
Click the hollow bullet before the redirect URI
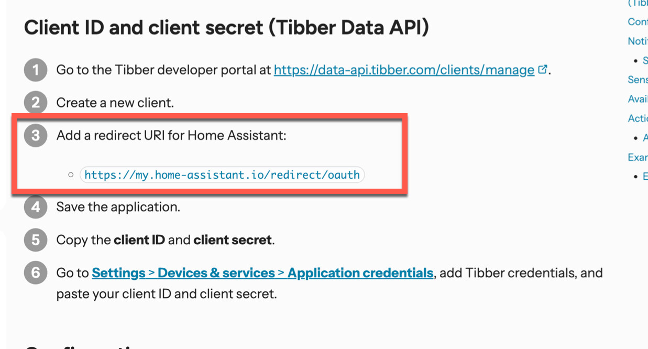pyautogui.click(x=71, y=174)
